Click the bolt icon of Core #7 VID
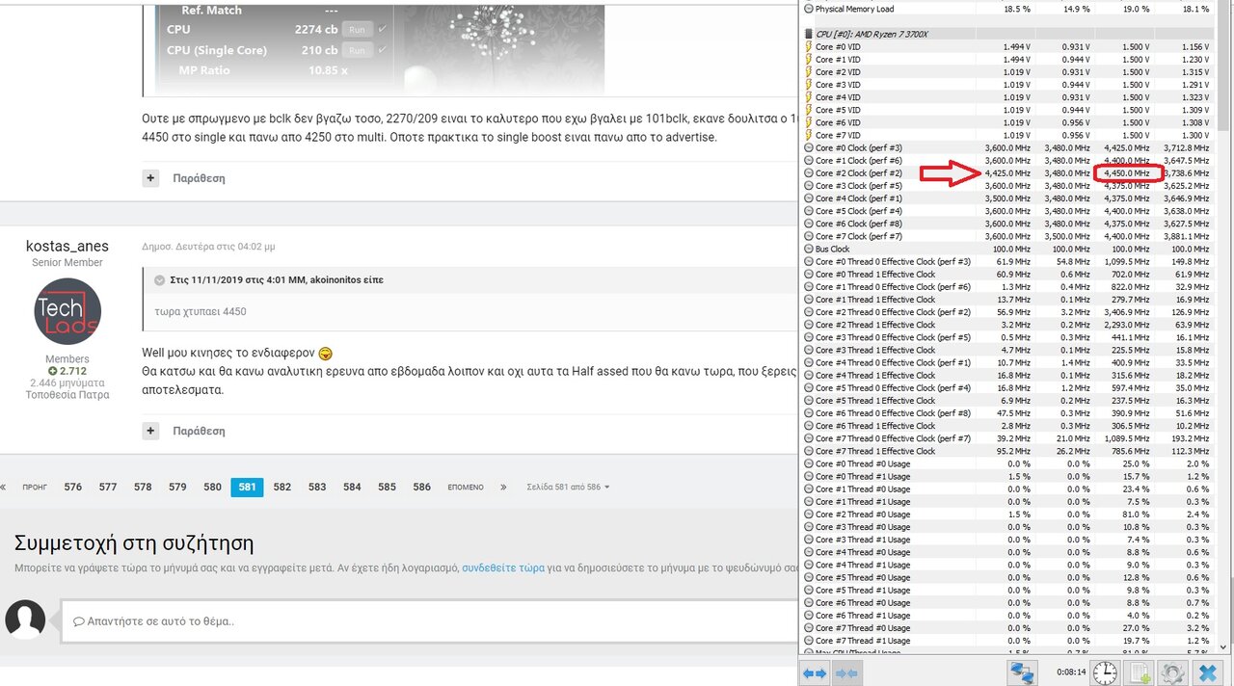The width and height of the screenshot is (1234, 686). pos(808,135)
